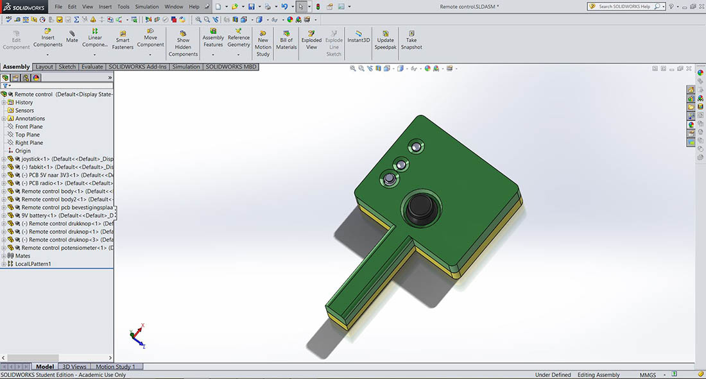The width and height of the screenshot is (706, 379).
Task: Expand LocalLPattern1 node
Action: pos(4,264)
